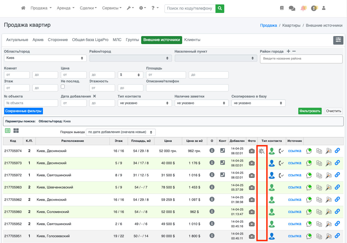Click the magnifier search button
Image resolution: width=347 pixels, height=243 pixels.
click(220, 9)
